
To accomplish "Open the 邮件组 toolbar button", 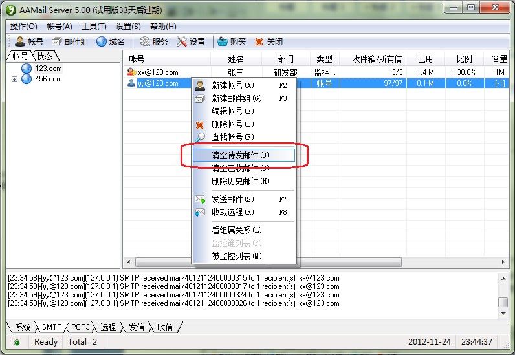I will 70,41.
